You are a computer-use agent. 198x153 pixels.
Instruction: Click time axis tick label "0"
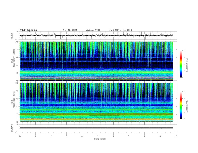20,136
